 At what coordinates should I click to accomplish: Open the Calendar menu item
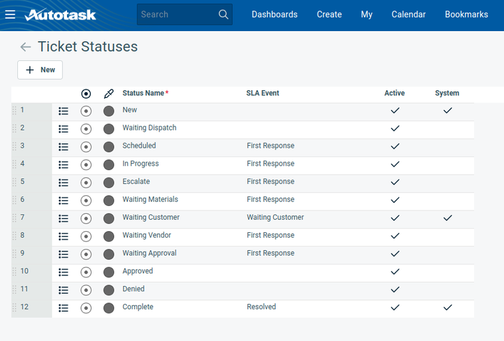coord(409,15)
